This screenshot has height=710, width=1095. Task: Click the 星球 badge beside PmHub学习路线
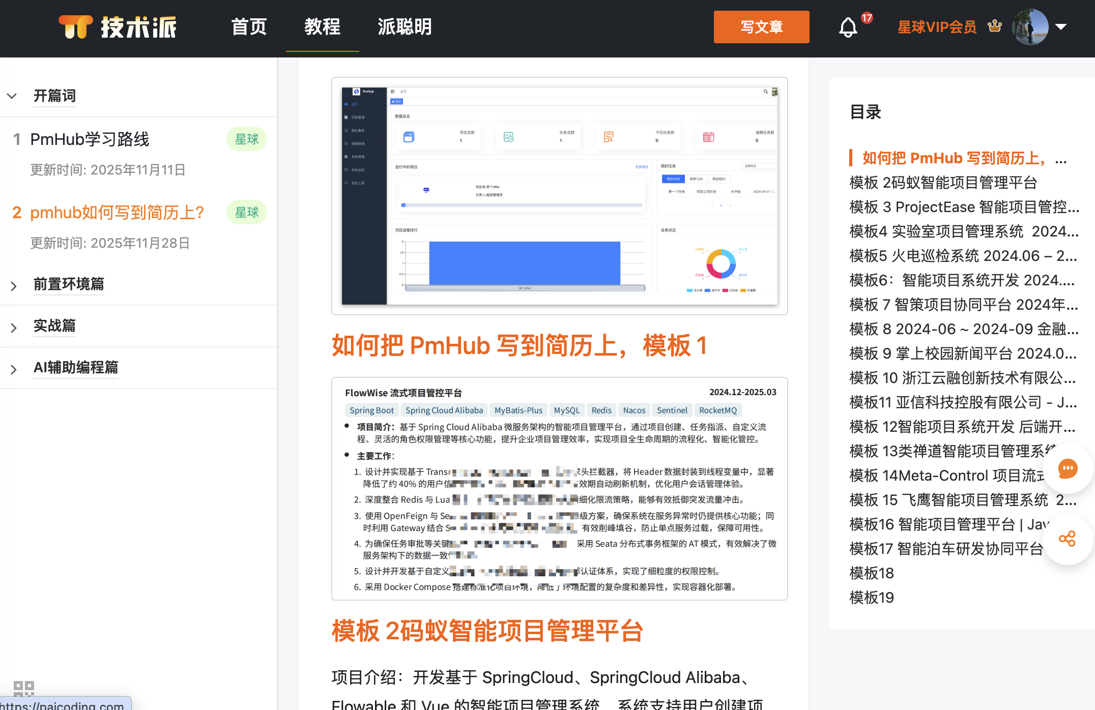coord(246,139)
